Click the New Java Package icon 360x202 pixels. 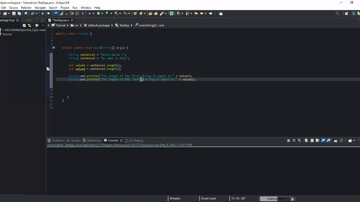(x=135, y=13)
